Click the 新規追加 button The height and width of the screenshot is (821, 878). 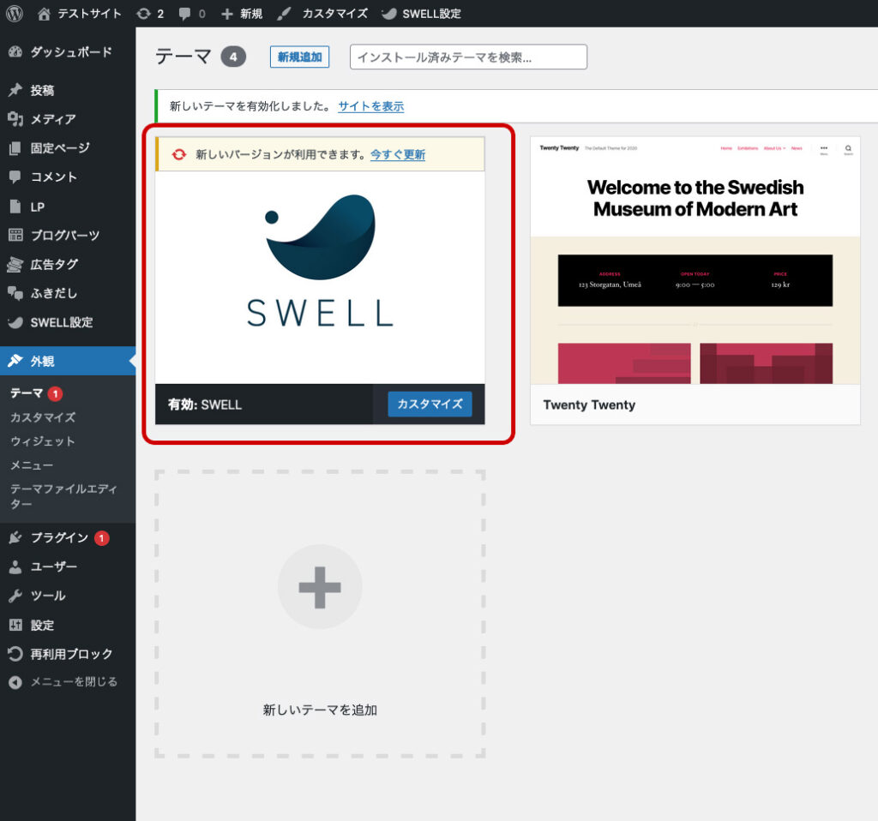pos(299,57)
